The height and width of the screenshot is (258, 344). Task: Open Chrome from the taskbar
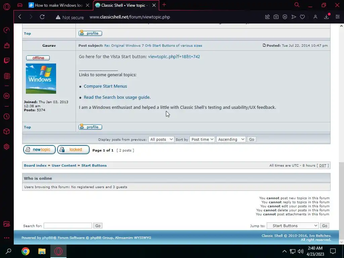coord(26,251)
